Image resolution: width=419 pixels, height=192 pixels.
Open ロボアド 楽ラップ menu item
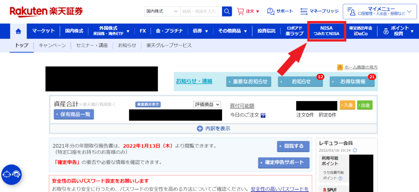[294, 31]
